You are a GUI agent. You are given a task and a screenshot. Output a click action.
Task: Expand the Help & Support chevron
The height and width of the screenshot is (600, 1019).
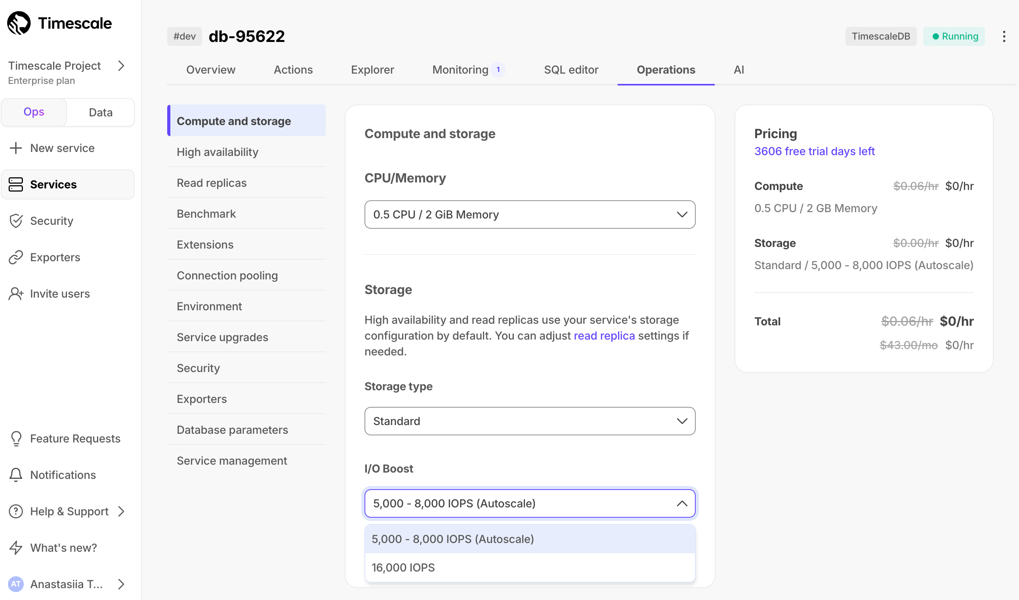(121, 511)
